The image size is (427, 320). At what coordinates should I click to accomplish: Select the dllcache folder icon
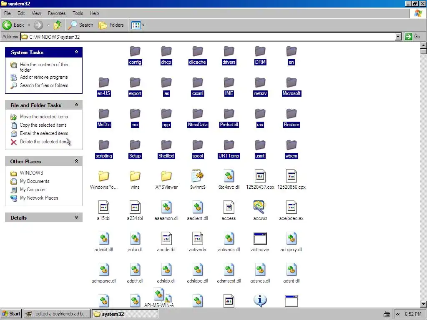(x=198, y=51)
